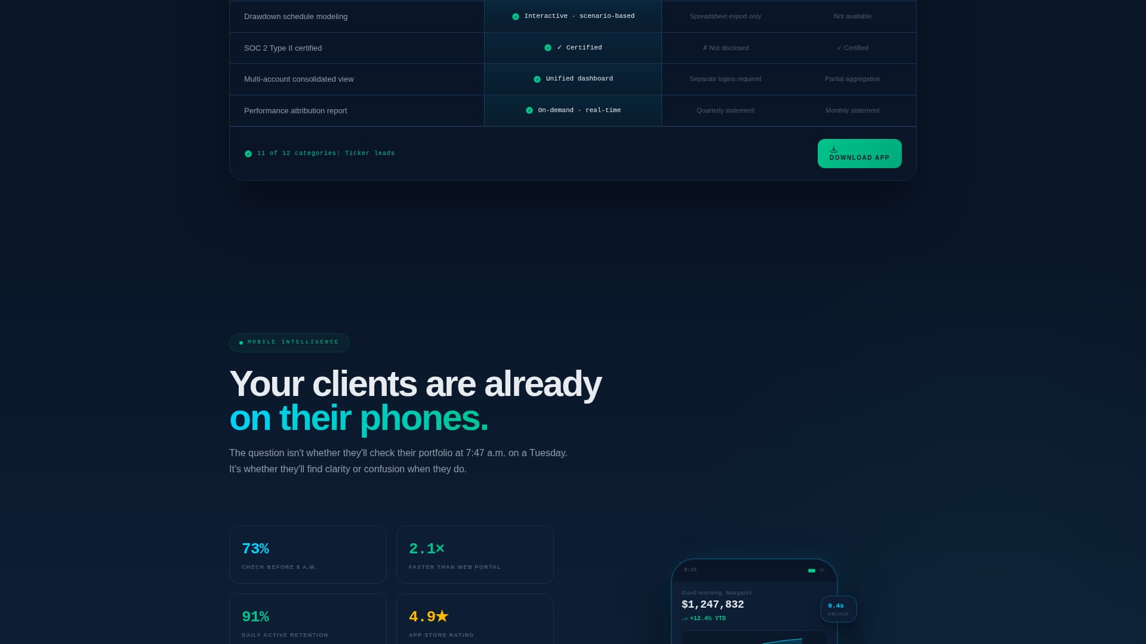Image resolution: width=1146 pixels, height=644 pixels.
Task: Click the 'clarity or confusion' paragraph line
Action: click(348, 469)
